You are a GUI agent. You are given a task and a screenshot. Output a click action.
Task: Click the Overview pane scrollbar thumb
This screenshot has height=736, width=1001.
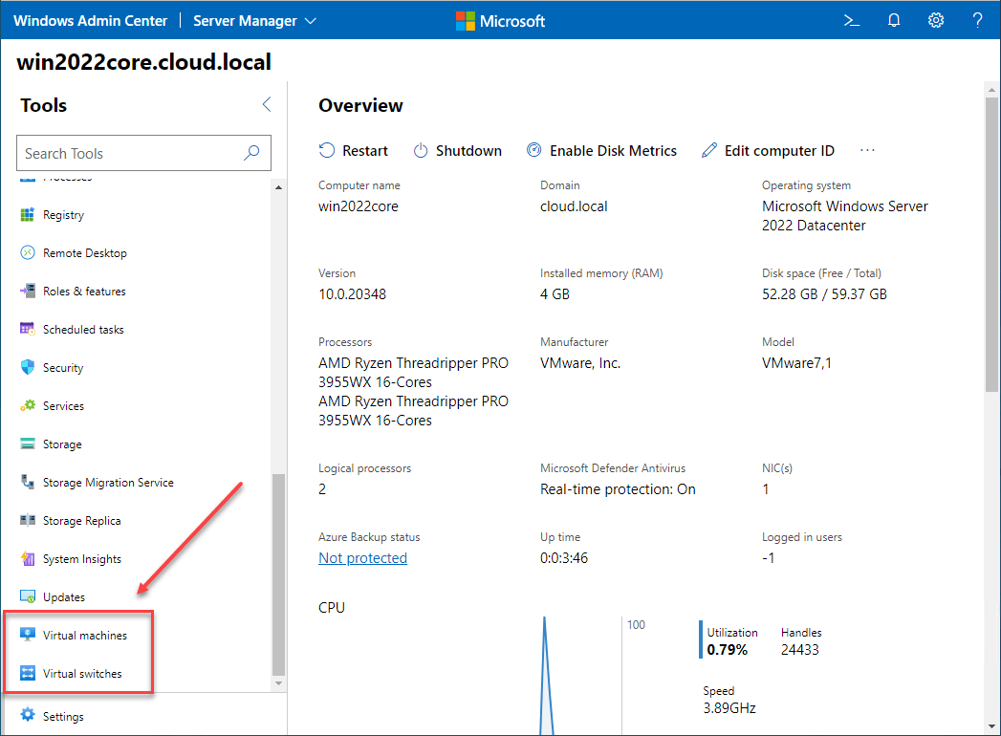coord(991,244)
